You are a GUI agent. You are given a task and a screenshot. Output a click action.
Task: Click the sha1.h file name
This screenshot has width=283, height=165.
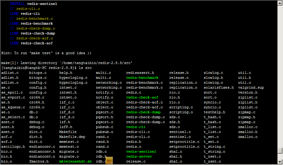[x=176, y=156]
